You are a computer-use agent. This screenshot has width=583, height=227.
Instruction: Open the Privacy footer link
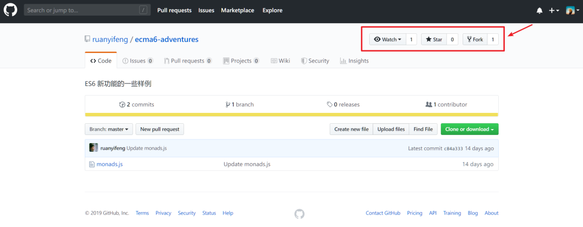(163, 213)
